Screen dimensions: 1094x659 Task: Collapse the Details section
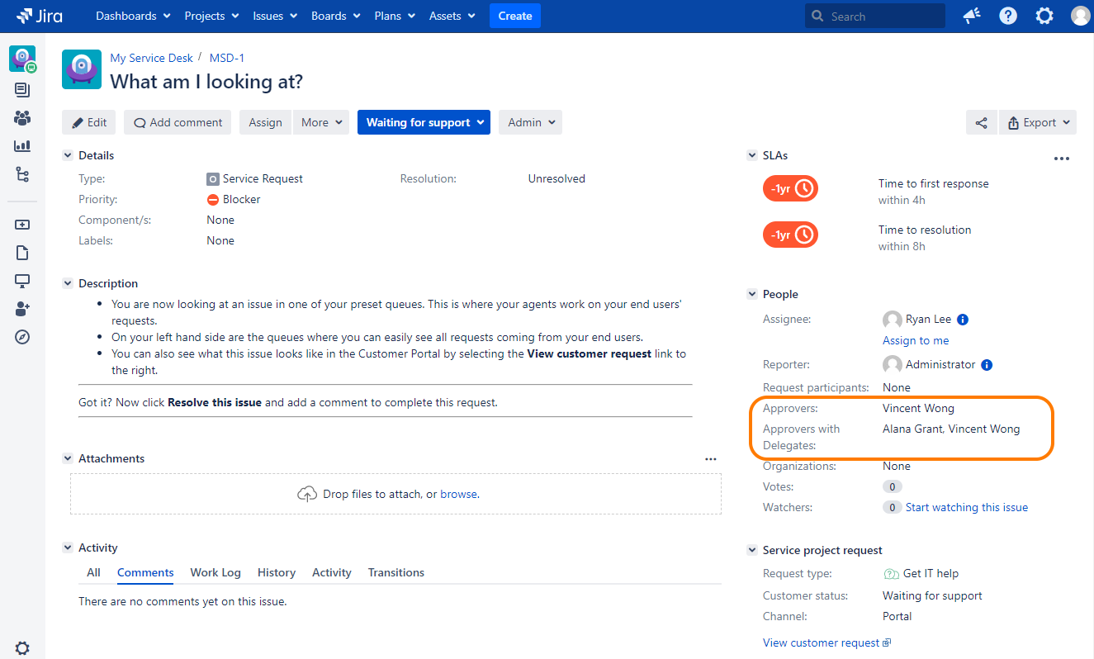pyautogui.click(x=68, y=155)
